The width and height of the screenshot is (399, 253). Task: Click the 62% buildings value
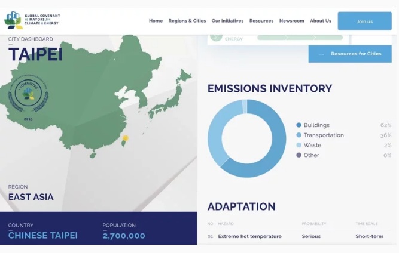pyautogui.click(x=386, y=125)
